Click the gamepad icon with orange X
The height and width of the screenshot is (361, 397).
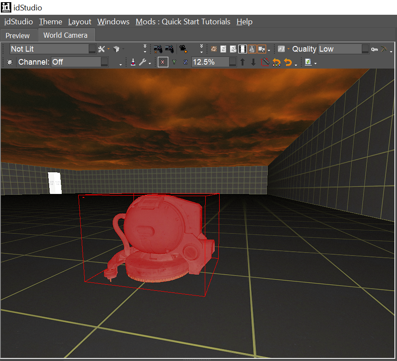158,49
